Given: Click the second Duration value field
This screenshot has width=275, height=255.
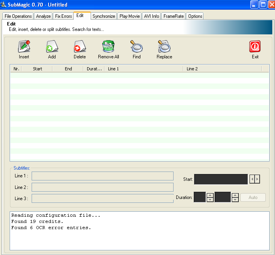Looking at the screenshot, I should tap(223, 197).
